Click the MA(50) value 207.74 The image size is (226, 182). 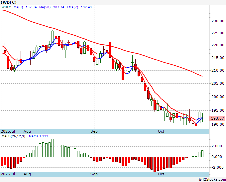click(59, 7)
